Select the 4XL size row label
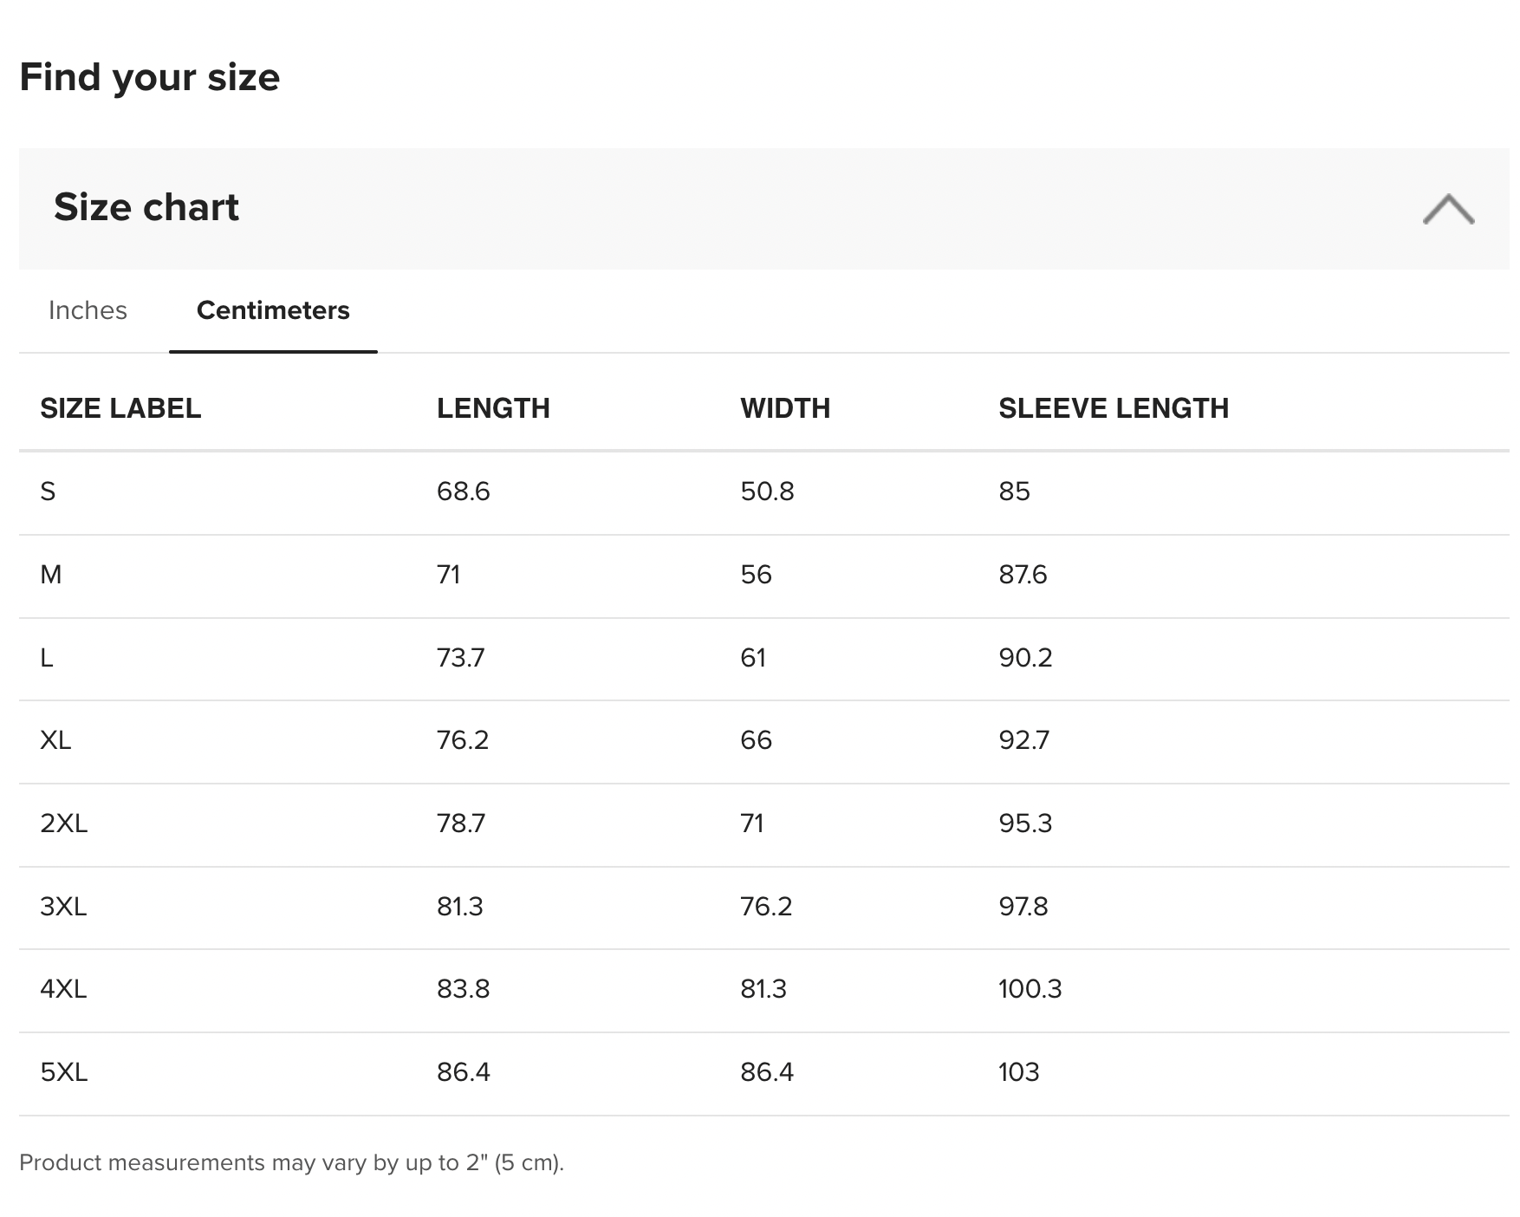 pos(63,989)
